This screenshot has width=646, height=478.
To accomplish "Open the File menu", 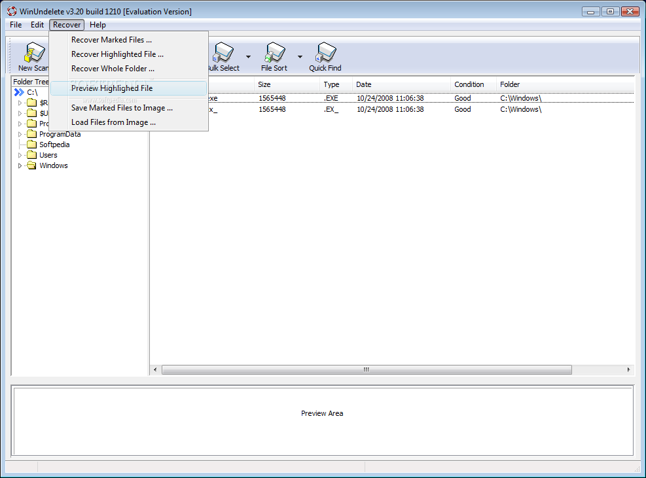I will pos(16,25).
